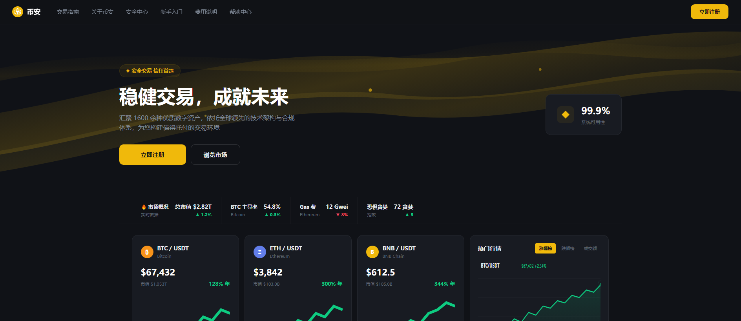Screen dimensions: 741x321
Task: Click the red 8% Gas change
Action: [342, 215]
